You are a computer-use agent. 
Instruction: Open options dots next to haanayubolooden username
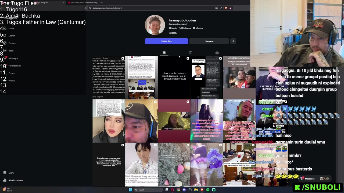click(198, 20)
